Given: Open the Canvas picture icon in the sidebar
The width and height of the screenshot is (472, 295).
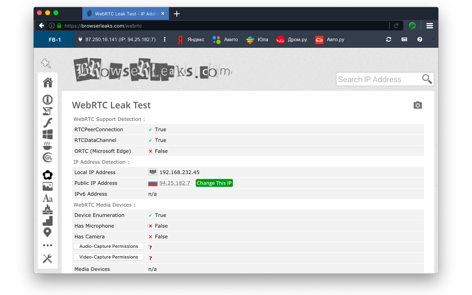Looking at the screenshot, I should click(48, 187).
